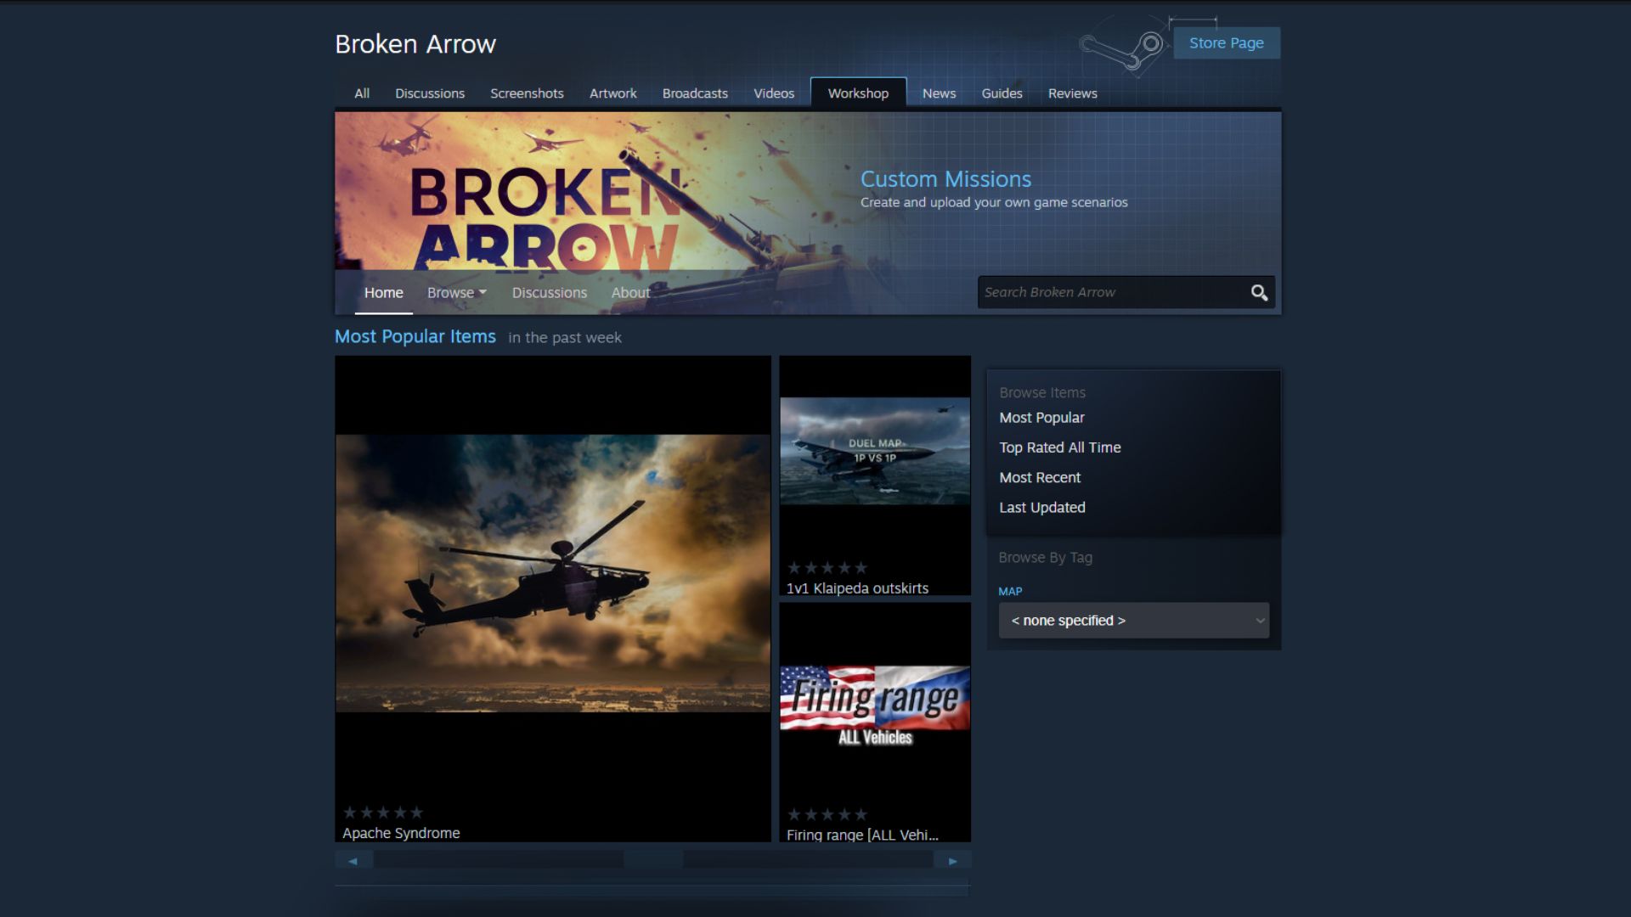Image resolution: width=1631 pixels, height=917 pixels.
Task: Click the Apache Syndrome title
Action: coord(401,833)
